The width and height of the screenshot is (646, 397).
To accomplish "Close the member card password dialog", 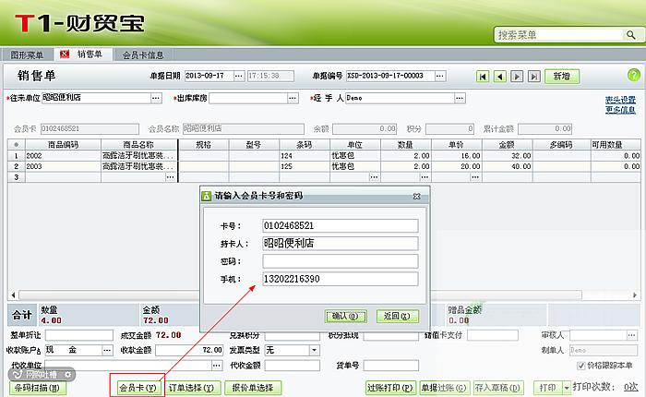I will (x=416, y=197).
